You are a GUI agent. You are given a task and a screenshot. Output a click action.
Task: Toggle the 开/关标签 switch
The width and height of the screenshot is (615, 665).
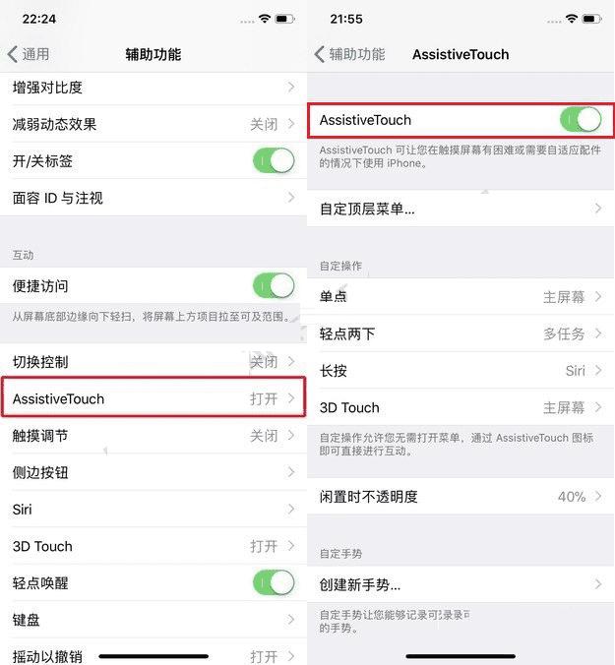(274, 160)
